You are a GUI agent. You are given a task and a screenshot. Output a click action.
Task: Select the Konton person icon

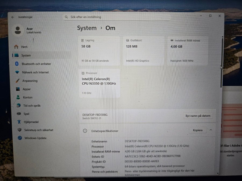[18, 97]
